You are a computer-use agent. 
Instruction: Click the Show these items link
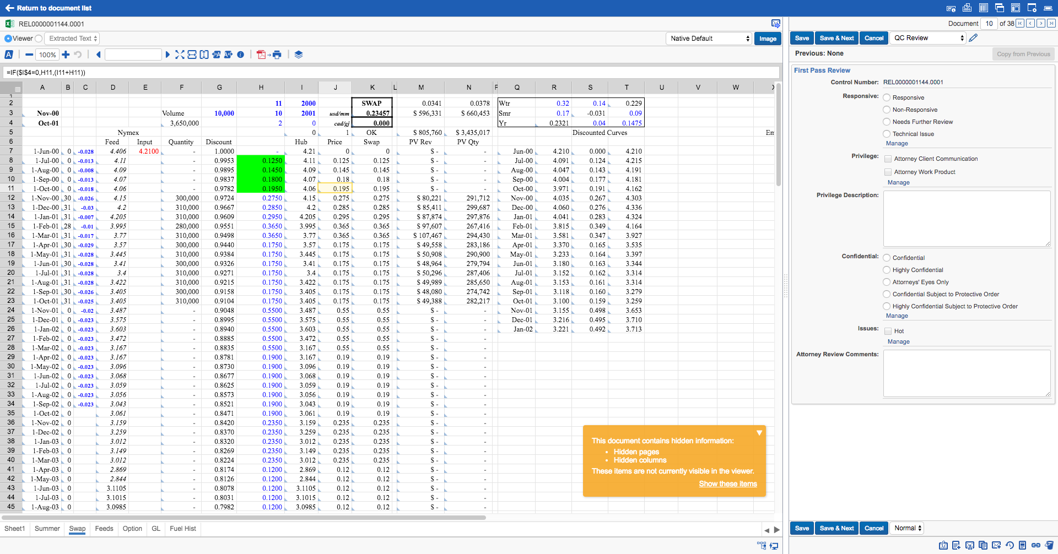tap(727, 484)
